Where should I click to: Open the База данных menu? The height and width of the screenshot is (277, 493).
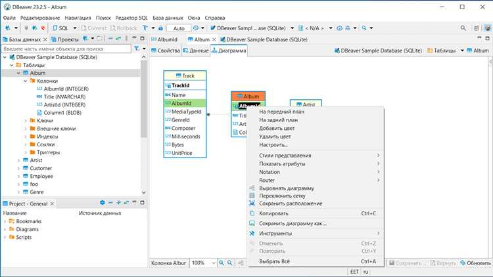pos(168,18)
